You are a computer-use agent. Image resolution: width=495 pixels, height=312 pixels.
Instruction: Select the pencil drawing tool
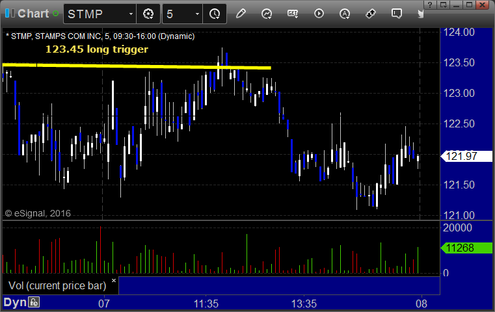pyautogui.click(x=241, y=14)
